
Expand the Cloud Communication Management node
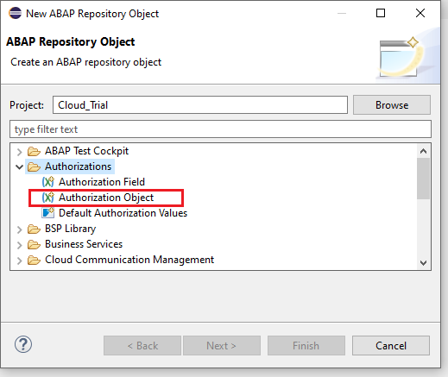(19, 261)
